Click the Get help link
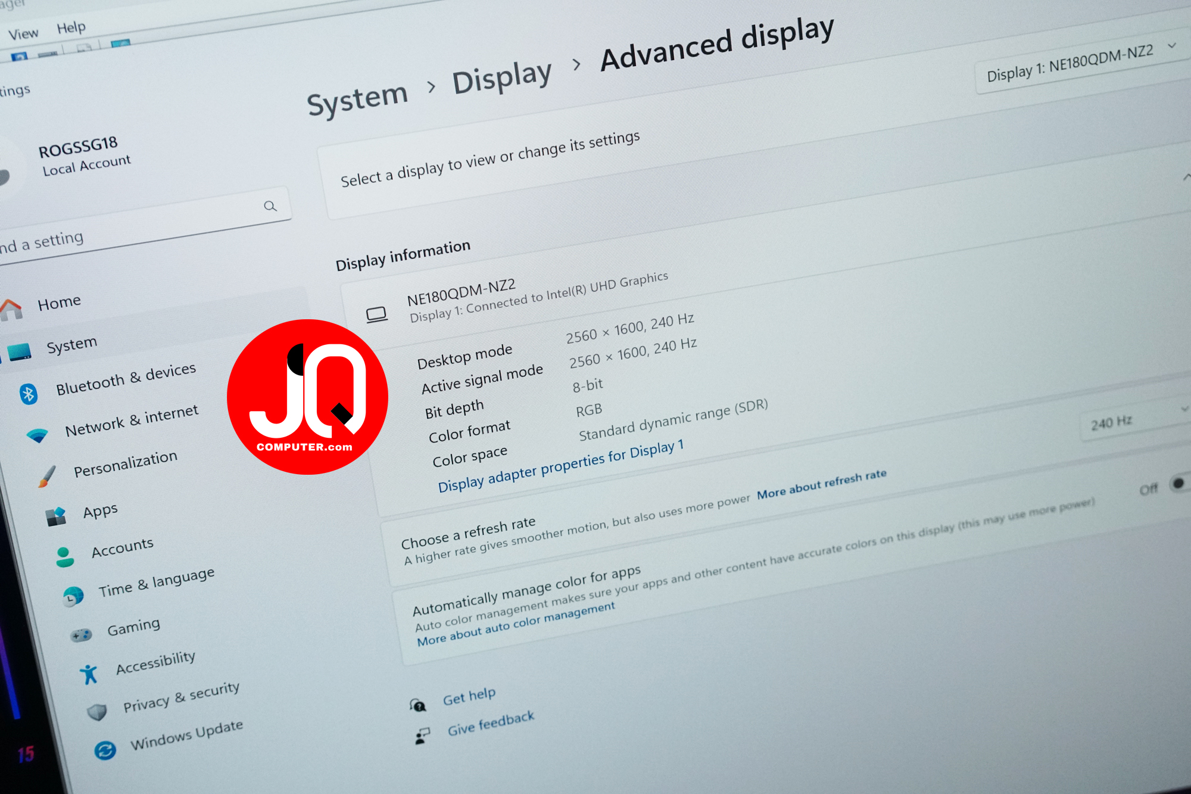The width and height of the screenshot is (1191, 794). [x=469, y=696]
